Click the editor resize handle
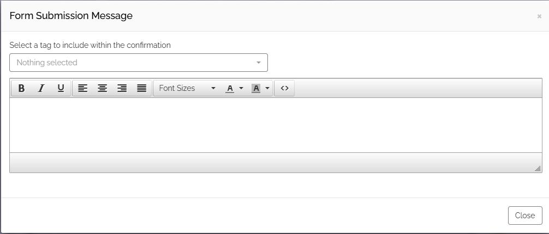Viewport: 549px width, 234px height. pyautogui.click(x=538, y=169)
